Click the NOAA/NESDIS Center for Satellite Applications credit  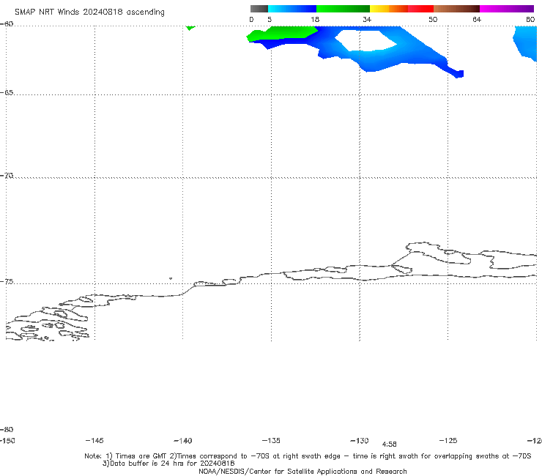point(302,471)
